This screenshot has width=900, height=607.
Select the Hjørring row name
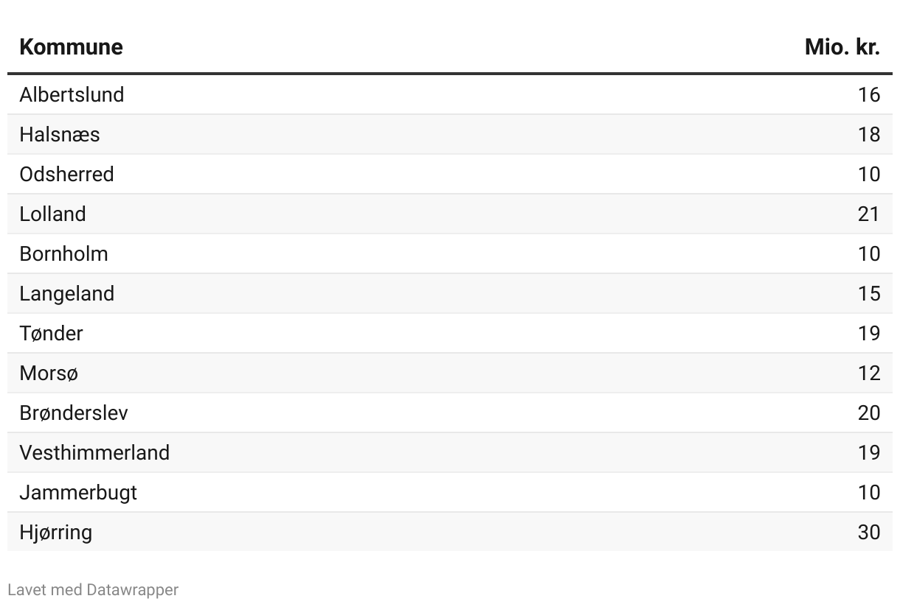[x=56, y=532]
